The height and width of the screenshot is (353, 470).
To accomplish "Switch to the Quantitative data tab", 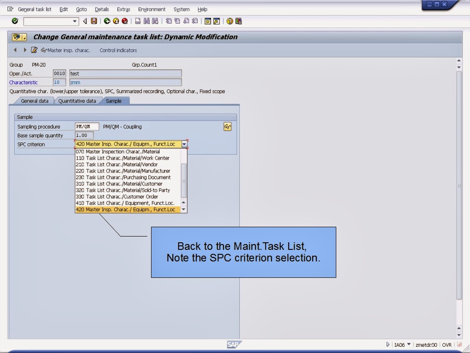I will coord(78,101).
